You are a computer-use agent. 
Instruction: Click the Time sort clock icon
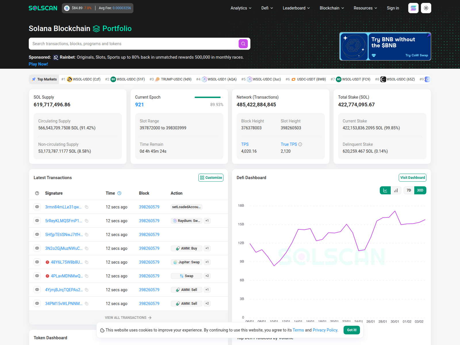(x=119, y=193)
